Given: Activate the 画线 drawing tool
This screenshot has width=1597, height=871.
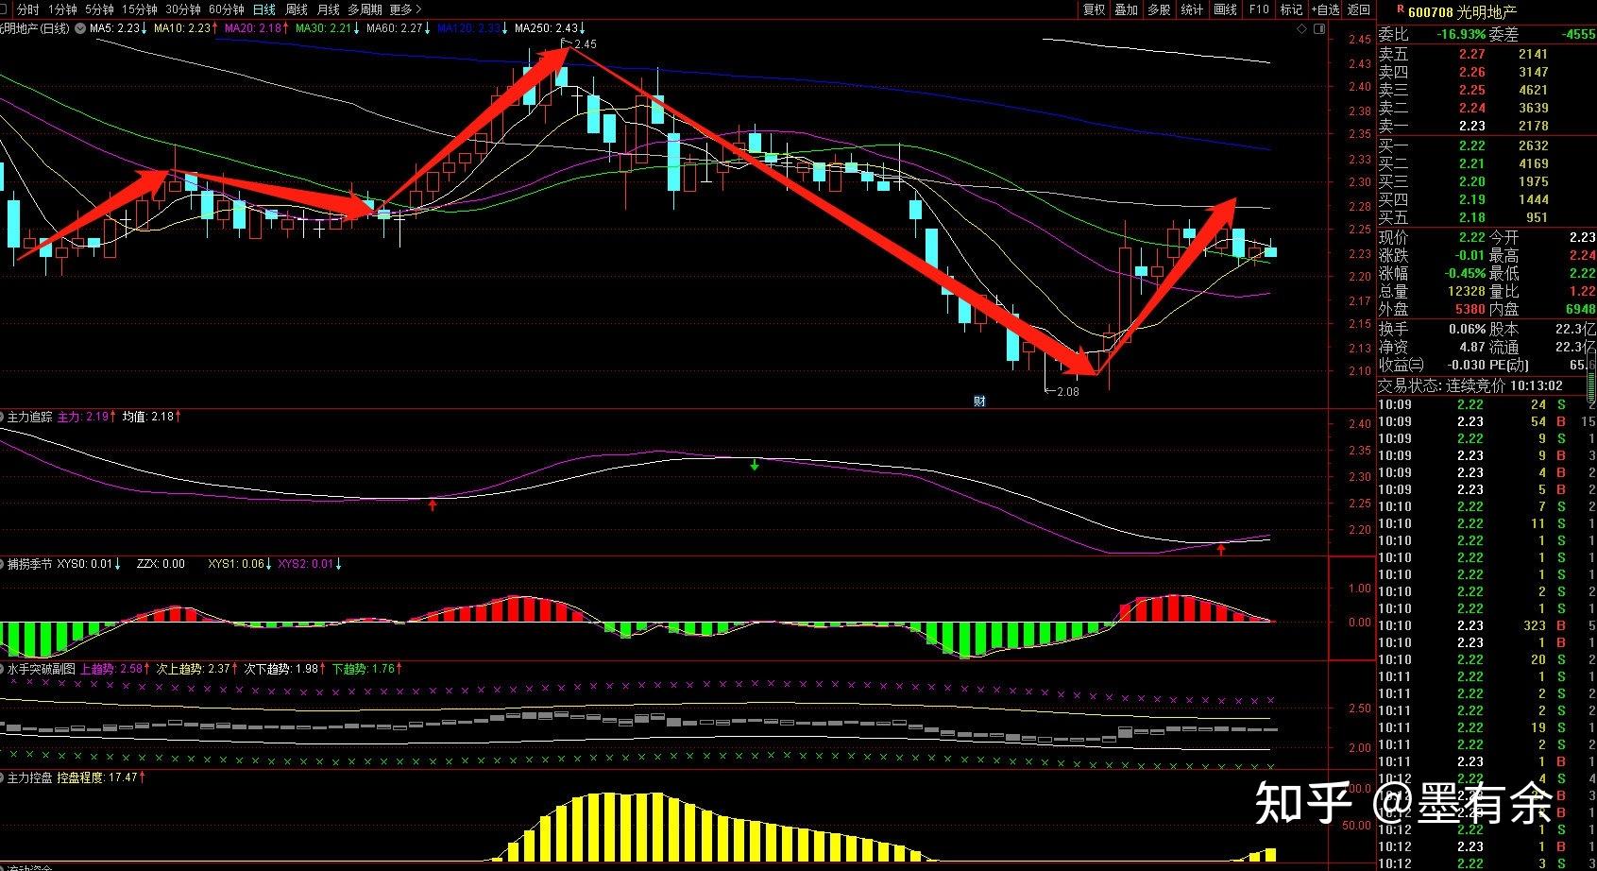Looking at the screenshot, I should (1226, 9).
